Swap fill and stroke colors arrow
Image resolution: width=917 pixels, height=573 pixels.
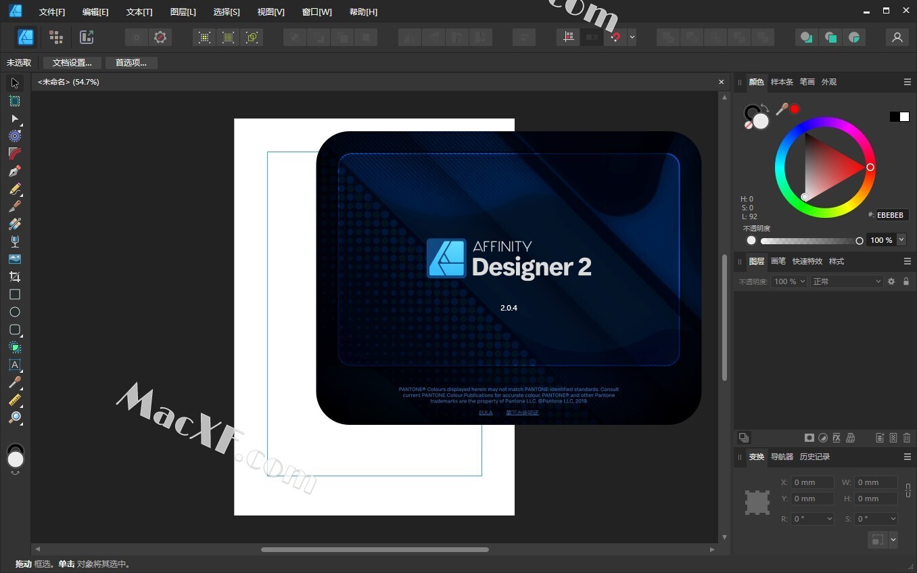[x=765, y=108]
